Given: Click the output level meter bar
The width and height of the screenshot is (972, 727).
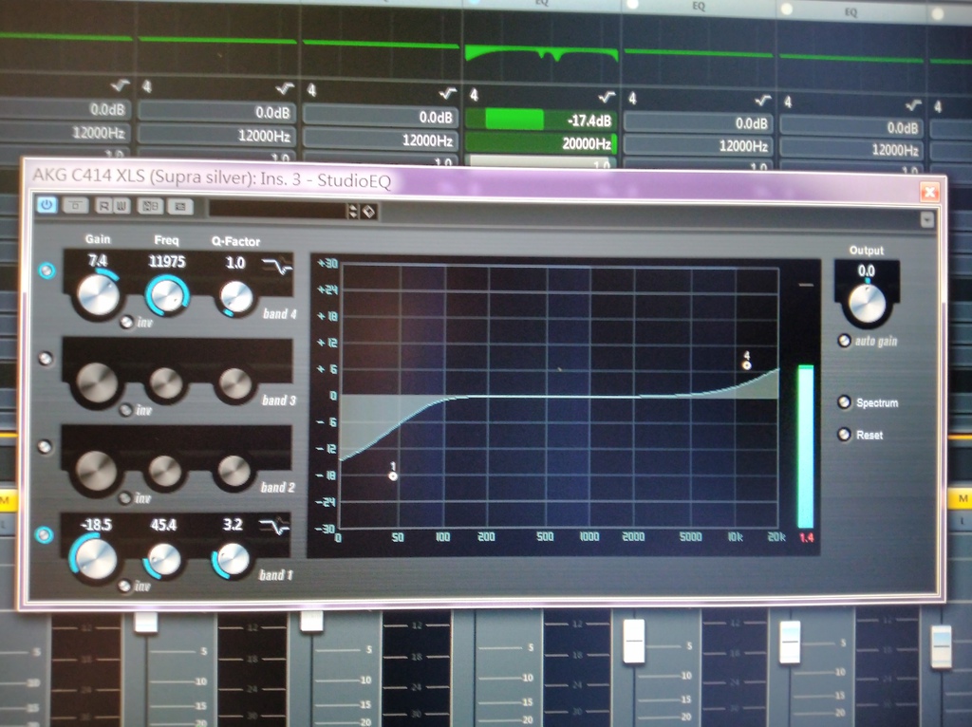Looking at the screenshot, I should point(805,446).
